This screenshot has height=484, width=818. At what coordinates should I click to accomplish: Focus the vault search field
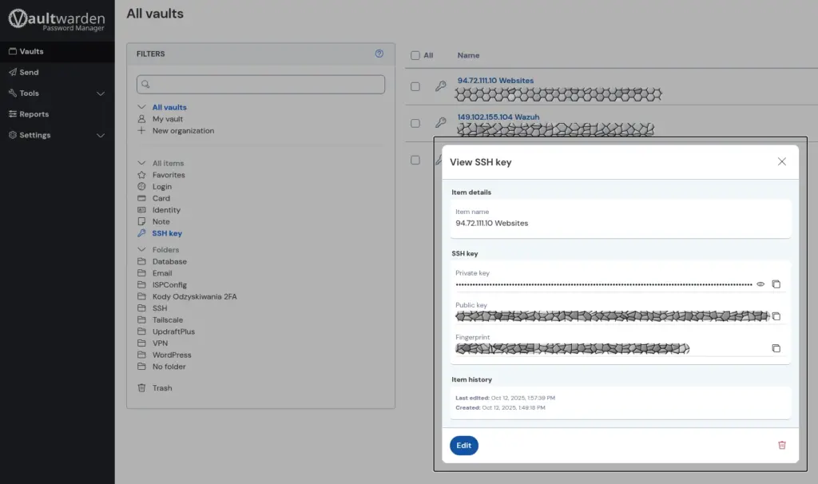coord(260,84)
